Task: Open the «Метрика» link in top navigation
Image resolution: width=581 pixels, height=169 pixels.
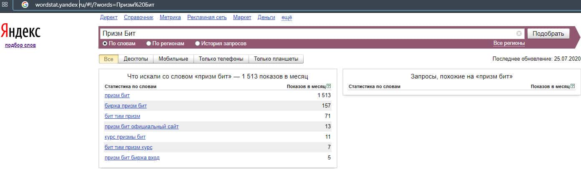Action: (x=170, y=17)
